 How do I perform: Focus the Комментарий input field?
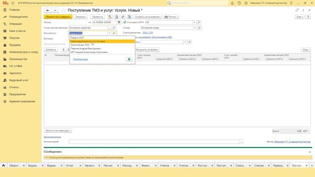pyautogui.click(x=154, y=142)
